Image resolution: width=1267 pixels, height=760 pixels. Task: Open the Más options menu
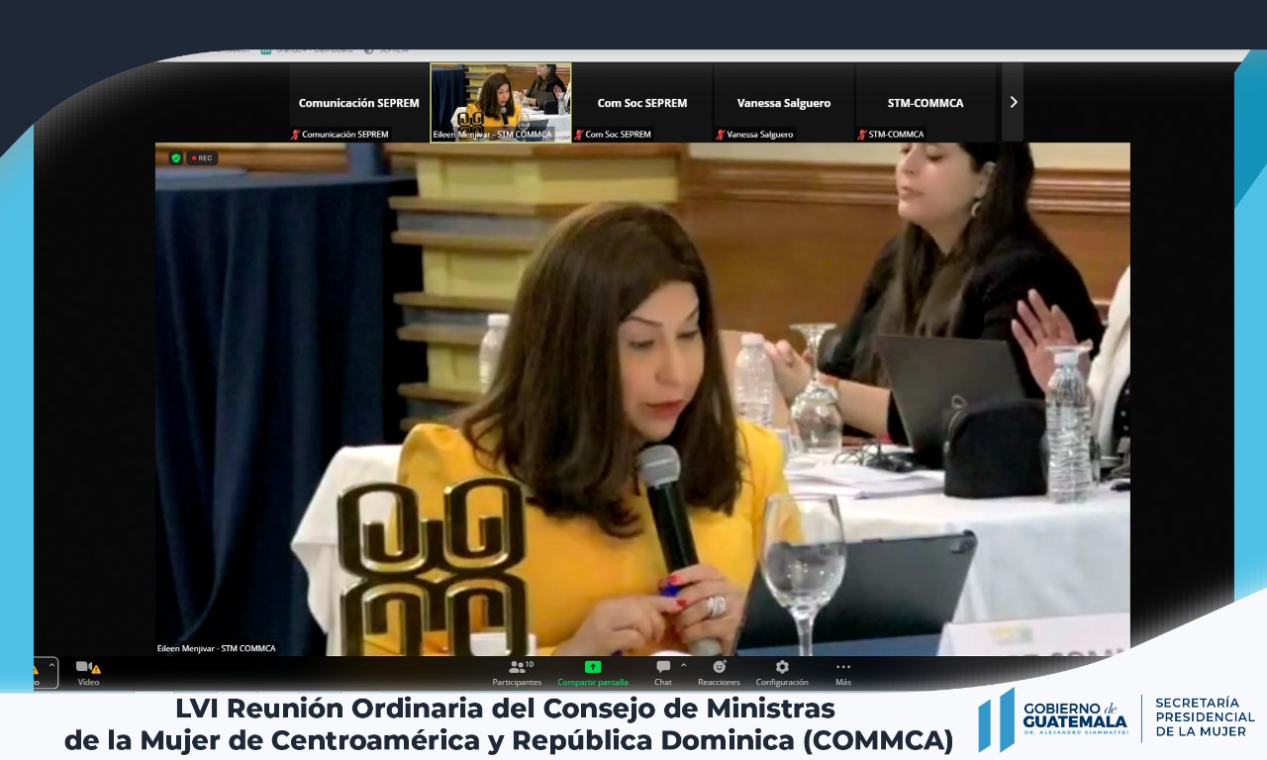pyautogui.click(x=843, y=672)
